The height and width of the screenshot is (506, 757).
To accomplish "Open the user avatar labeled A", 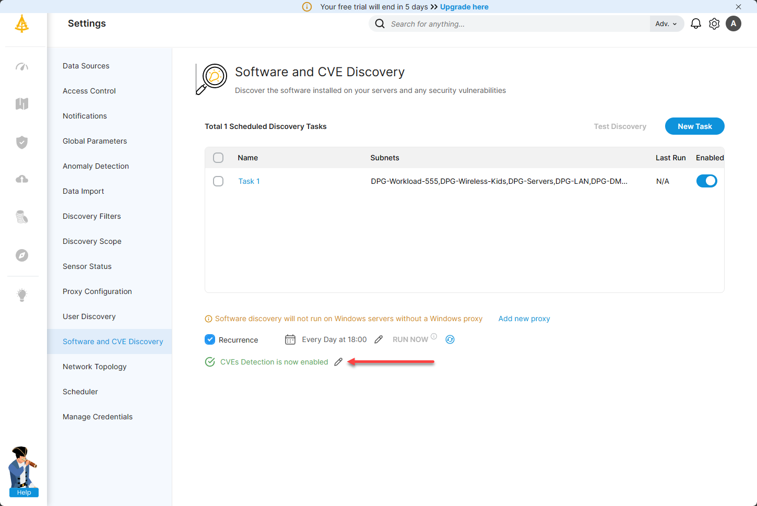I will 734,23.
